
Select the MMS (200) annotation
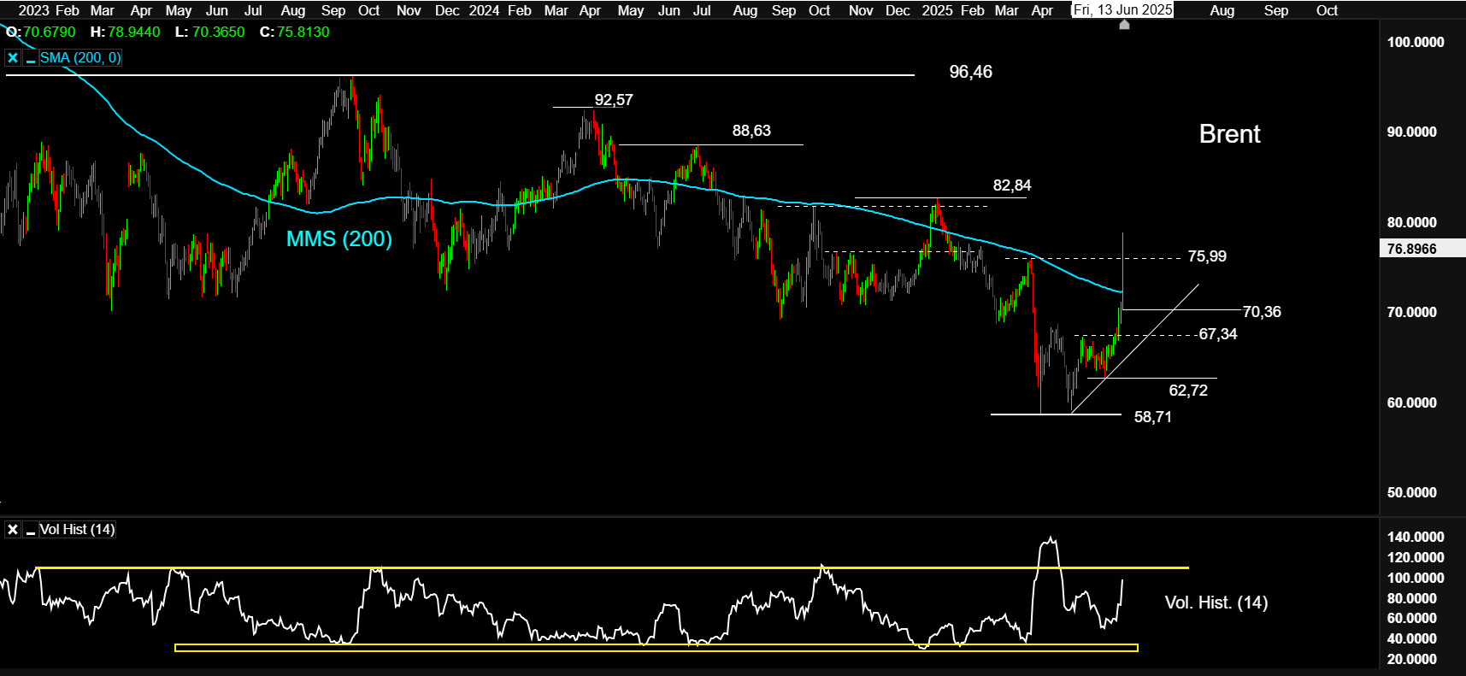339,238
